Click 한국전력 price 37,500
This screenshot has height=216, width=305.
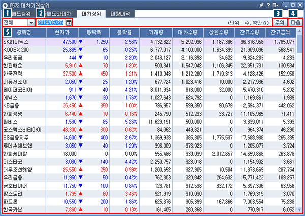point(70,74)
